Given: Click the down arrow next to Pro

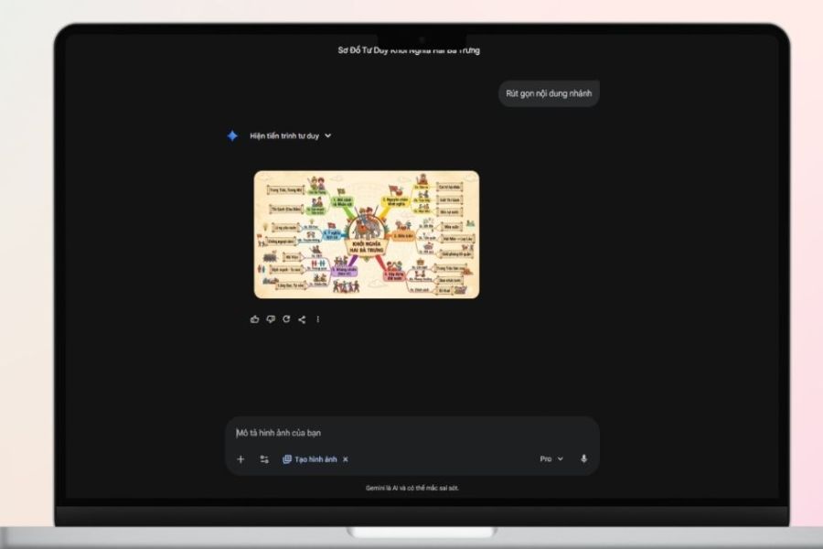Looking at the screenshot, I should click(x=561, y=459).
